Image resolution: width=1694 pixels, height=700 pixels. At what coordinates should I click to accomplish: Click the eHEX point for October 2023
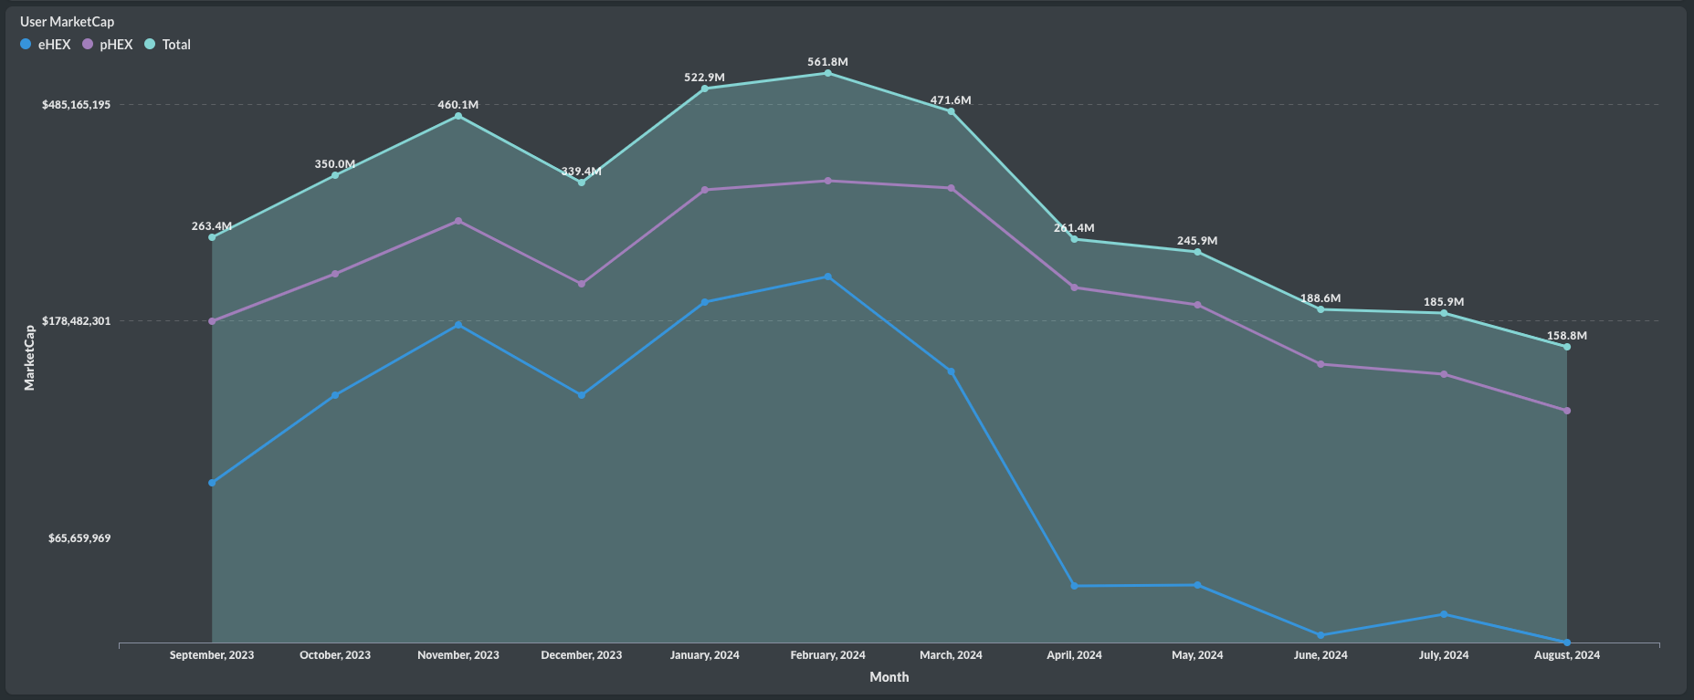tap(335, 395)
